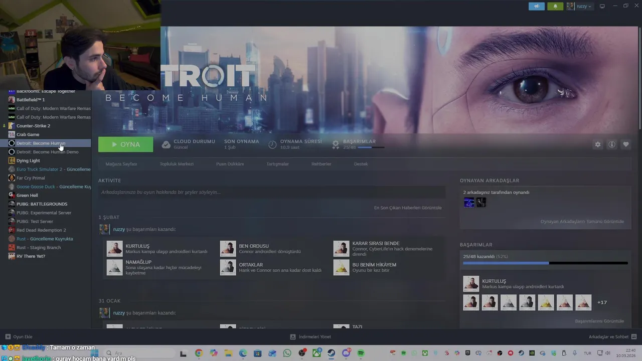Click the first friend avatar thumbnail

(469, 202)
